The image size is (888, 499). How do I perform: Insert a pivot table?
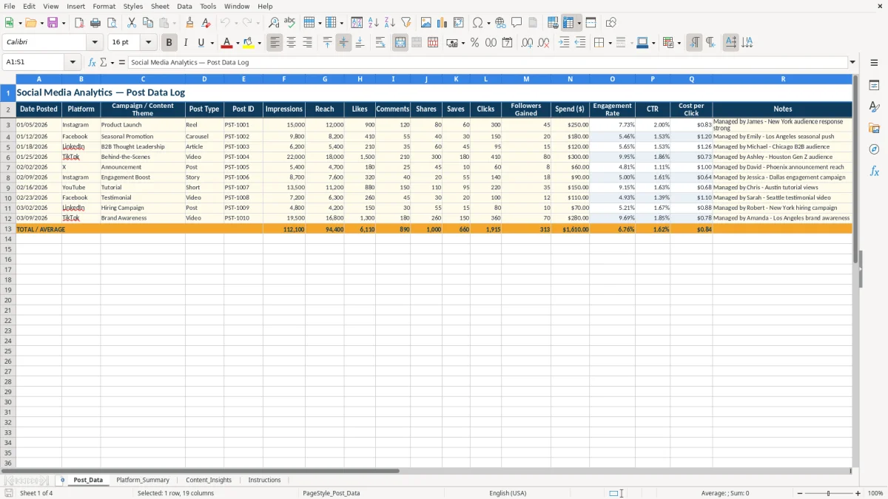pos(459,23)
